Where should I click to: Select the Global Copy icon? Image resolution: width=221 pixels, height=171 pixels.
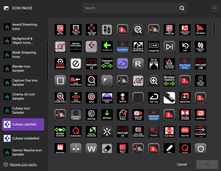click(91, 115)
